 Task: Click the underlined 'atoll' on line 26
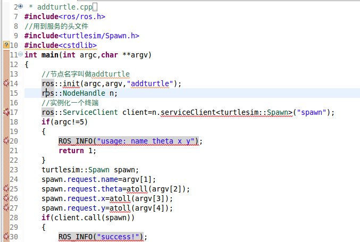(120, 198)
